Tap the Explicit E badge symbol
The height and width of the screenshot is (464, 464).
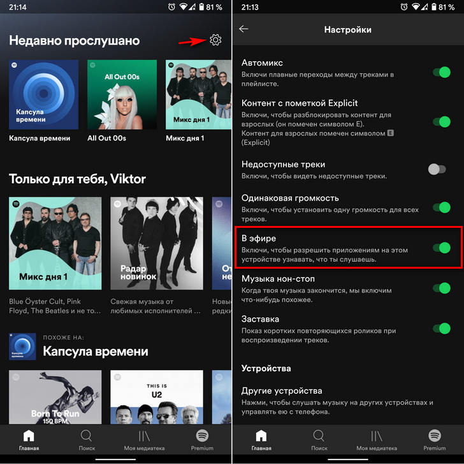tap(390, 133)
